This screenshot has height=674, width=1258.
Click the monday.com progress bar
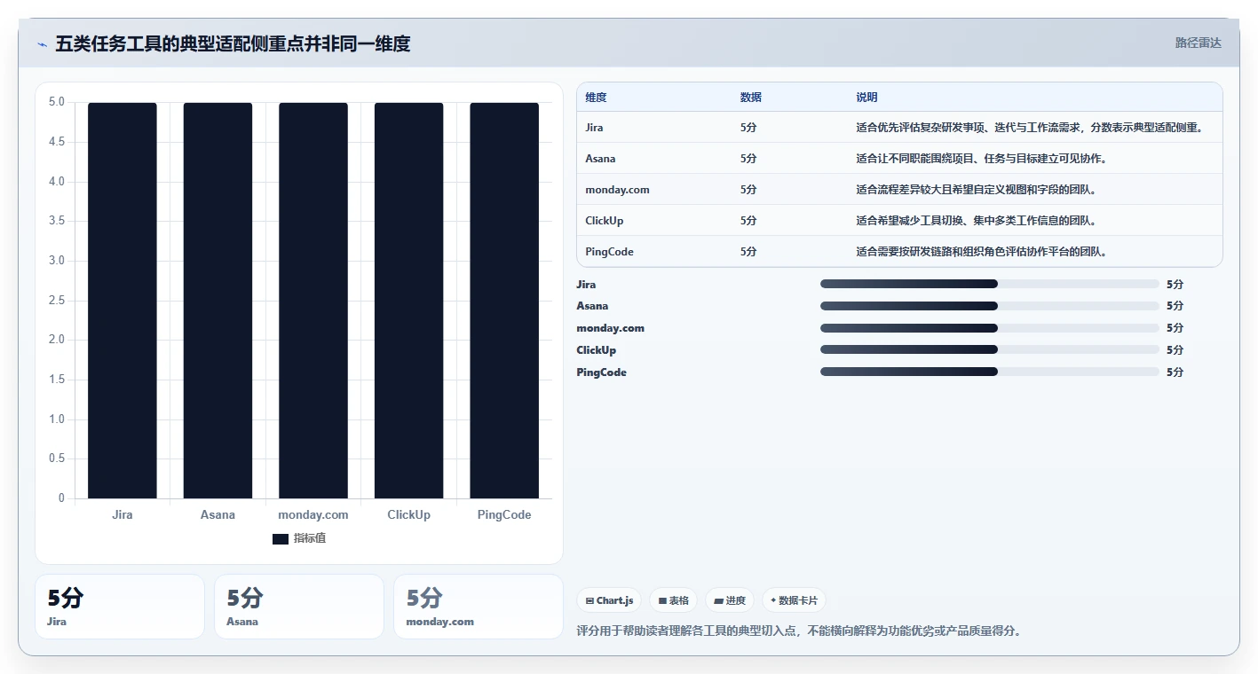990,328
